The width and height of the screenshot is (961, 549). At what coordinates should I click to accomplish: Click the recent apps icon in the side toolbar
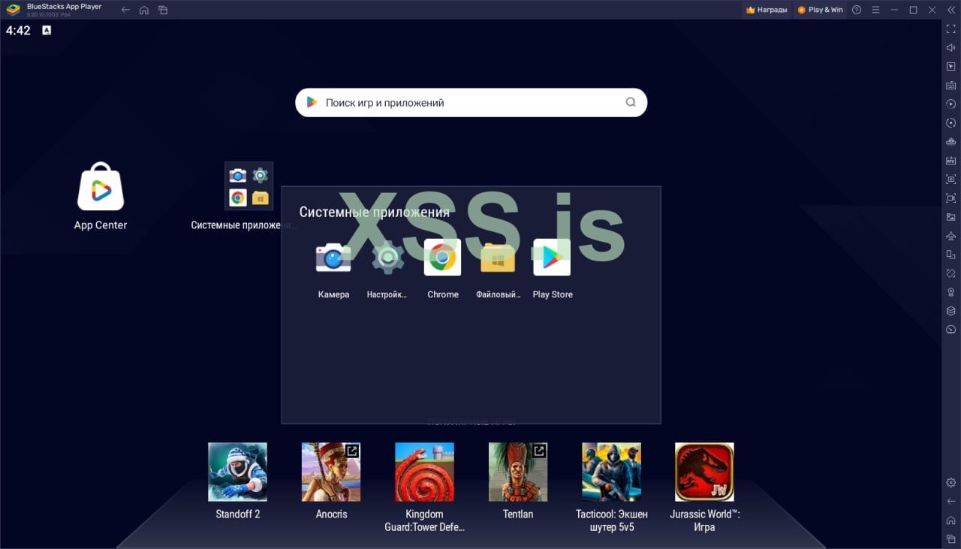pos(950,538)
